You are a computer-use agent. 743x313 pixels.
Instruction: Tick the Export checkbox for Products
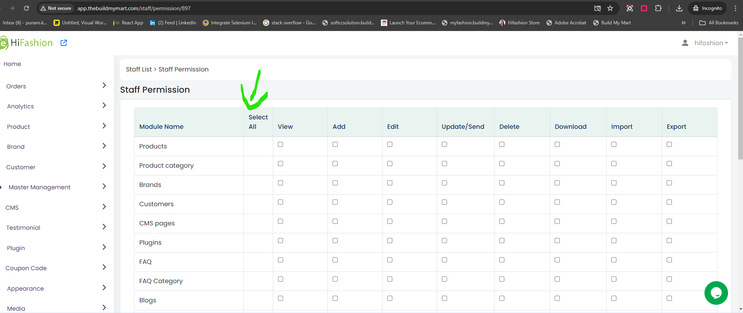[x=669, y=144]
